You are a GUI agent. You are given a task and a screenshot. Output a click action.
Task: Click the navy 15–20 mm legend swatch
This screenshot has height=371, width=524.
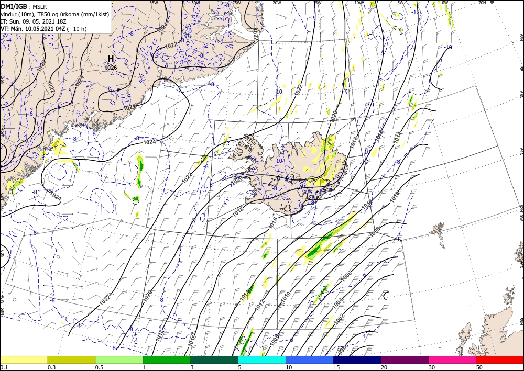[x=357, y=359]
